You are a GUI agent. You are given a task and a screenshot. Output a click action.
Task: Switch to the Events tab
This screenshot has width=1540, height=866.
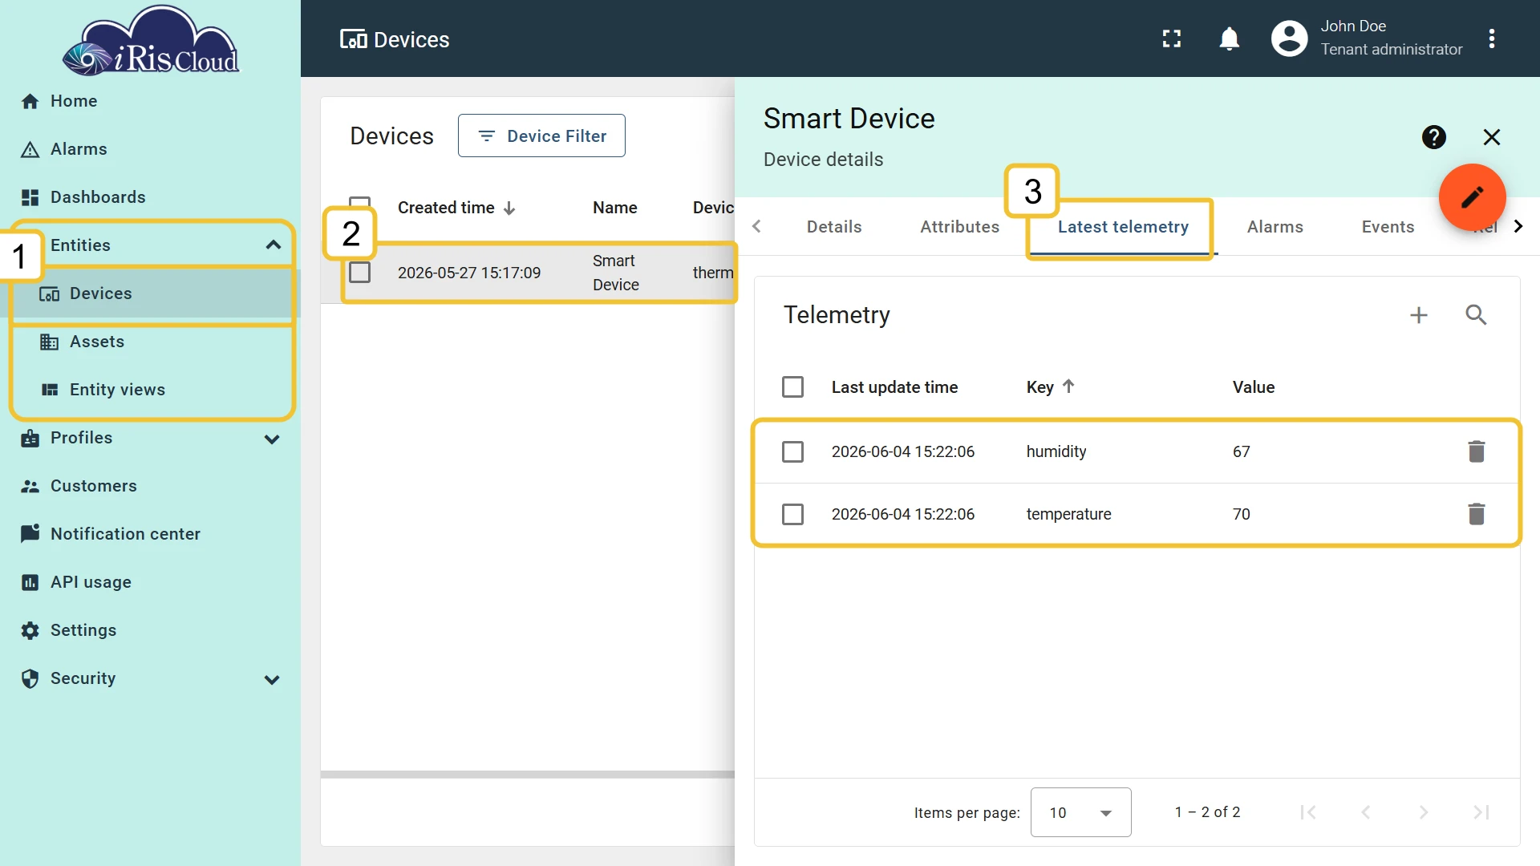pyautogui.click(x=1388, y=227)
